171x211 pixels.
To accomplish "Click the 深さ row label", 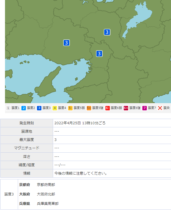I will pos(27,157).
